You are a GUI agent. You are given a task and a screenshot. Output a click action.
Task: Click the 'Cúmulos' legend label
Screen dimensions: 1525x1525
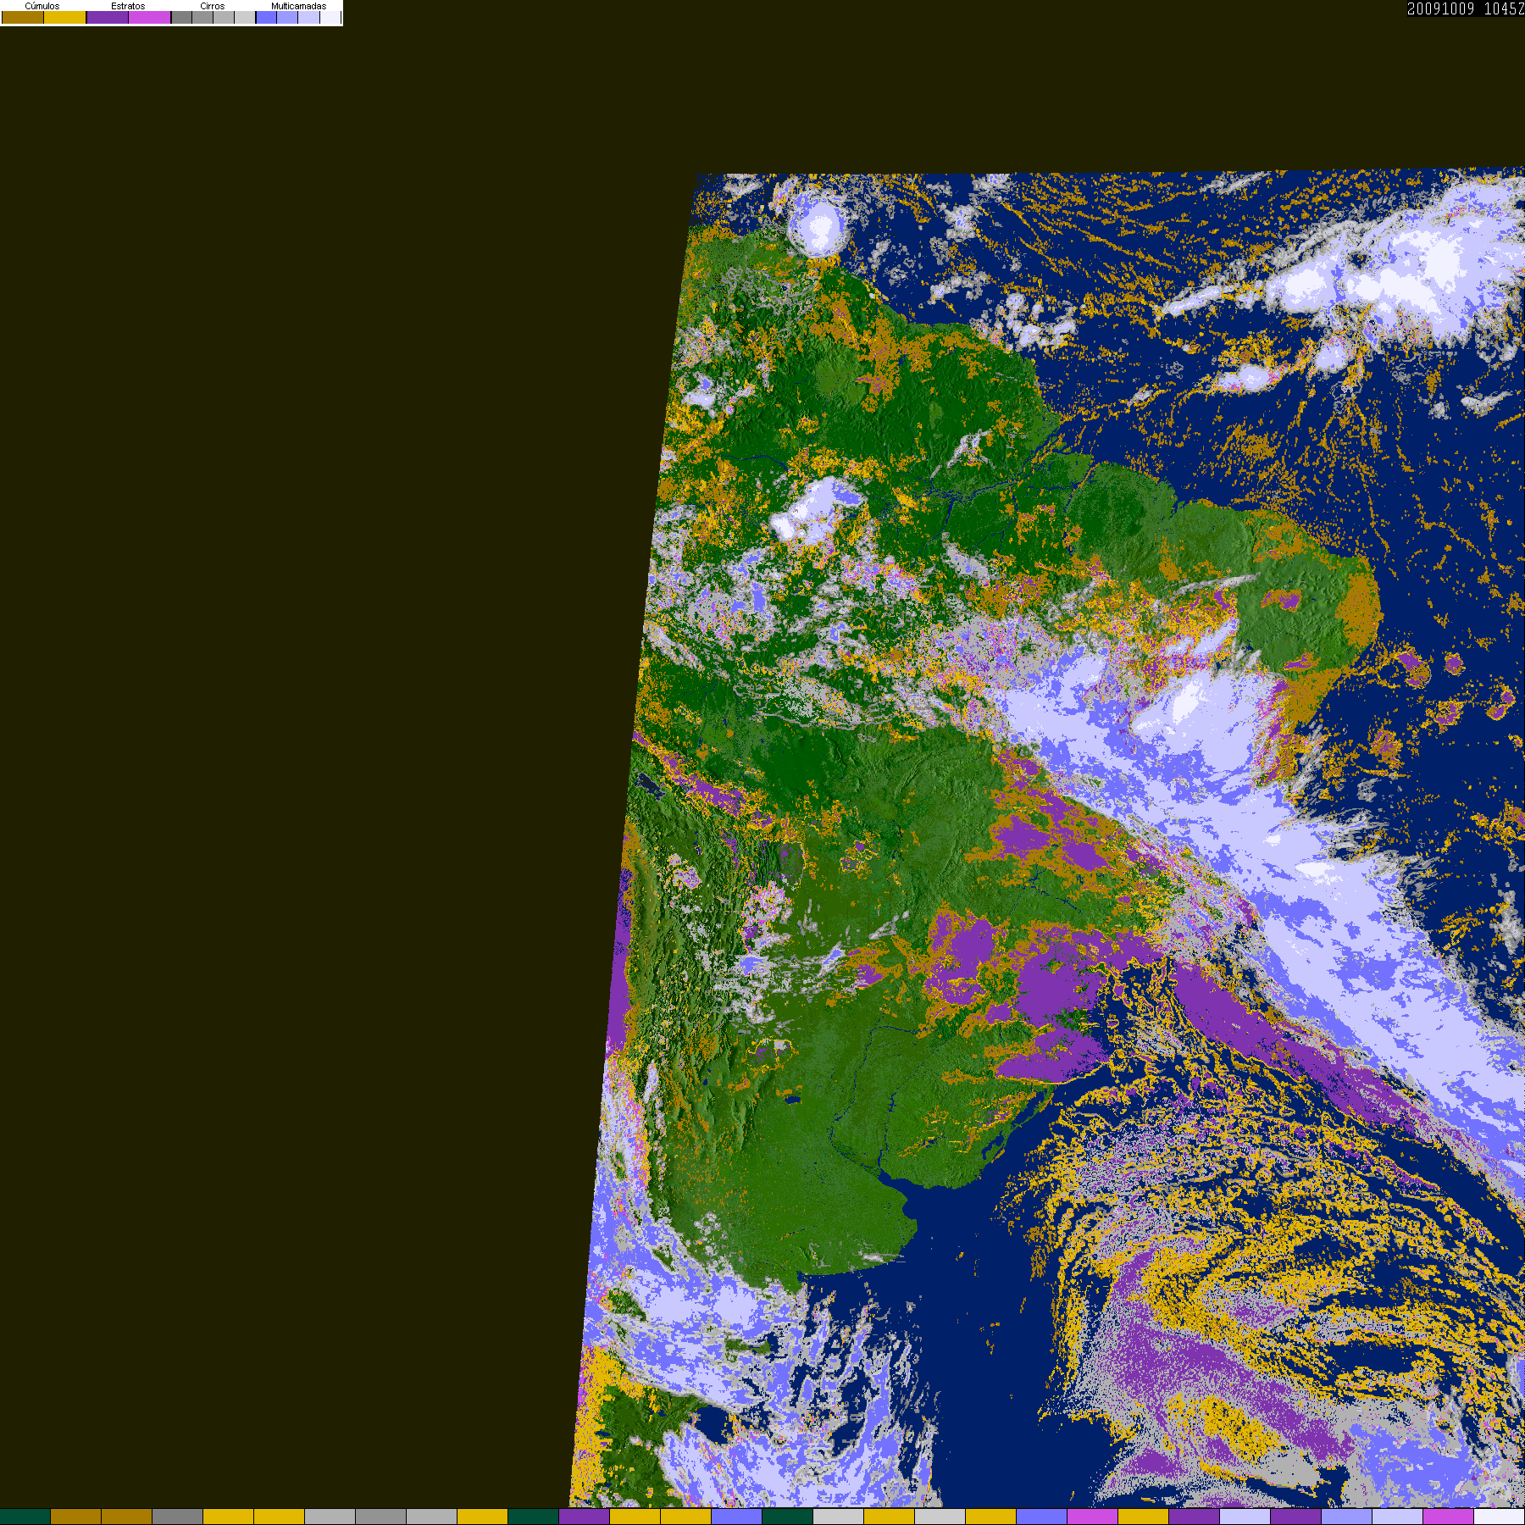[42, 6]
